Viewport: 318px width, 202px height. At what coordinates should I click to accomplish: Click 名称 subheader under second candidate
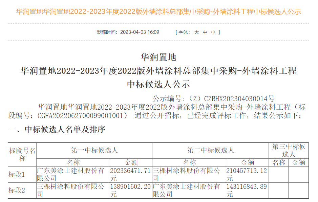[x=189, y=162]
